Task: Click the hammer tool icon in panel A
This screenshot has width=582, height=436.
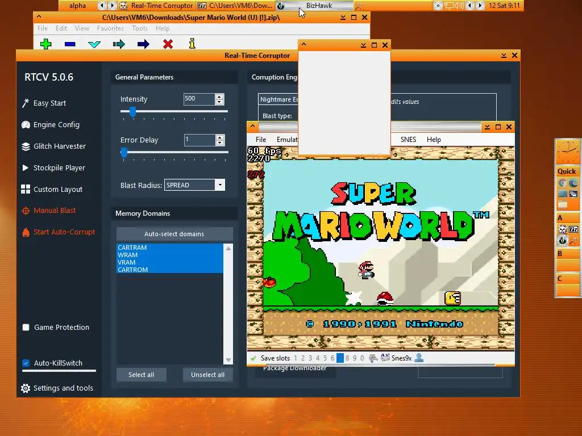Action: click(573, 240)
